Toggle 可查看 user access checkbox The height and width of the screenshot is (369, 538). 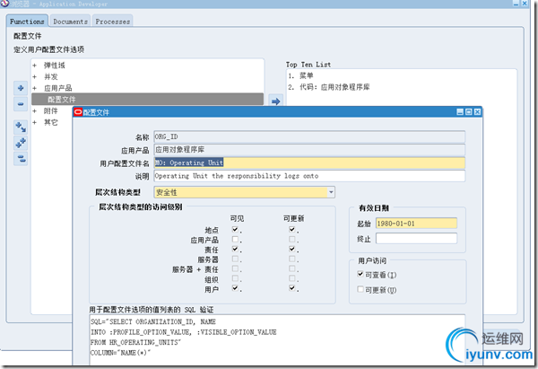(360, 274)
